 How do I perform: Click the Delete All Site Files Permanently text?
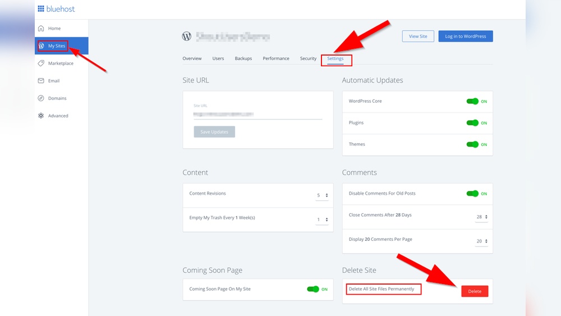[381, 289]
